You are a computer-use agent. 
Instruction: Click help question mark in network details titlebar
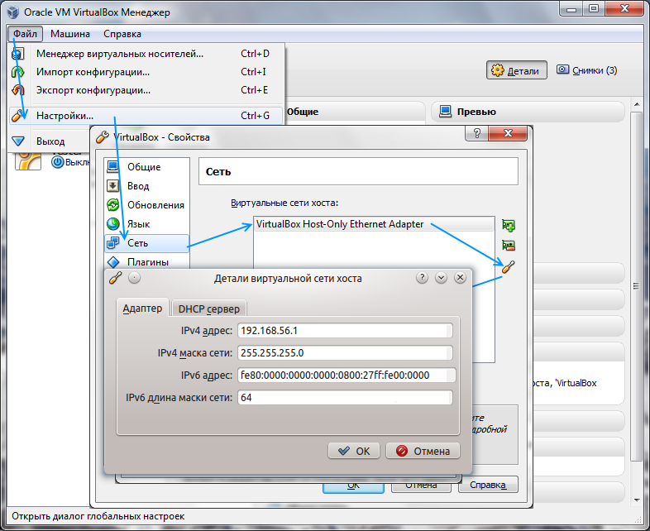pos(422,278)
